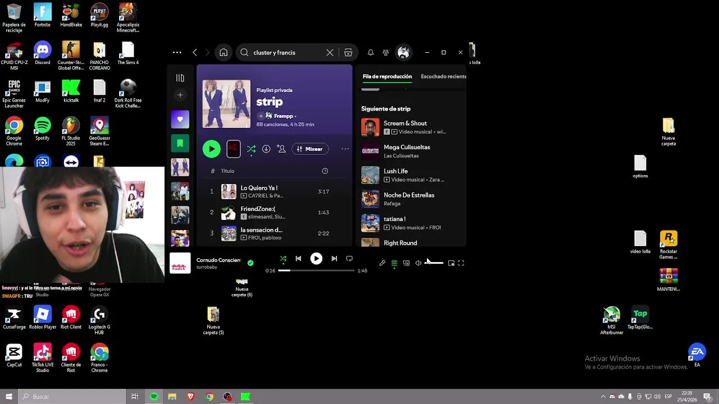The width and height of the screenshot is (719, 404).
Task: Open more options for strip playlist
Action: pyautogui.click(x=345, y=149)
